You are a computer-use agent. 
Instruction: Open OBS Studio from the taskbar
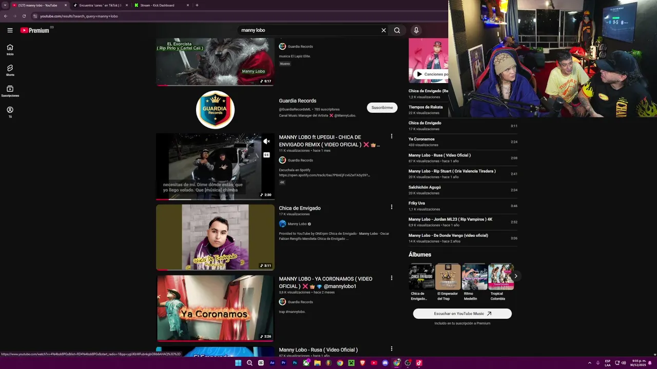[x=408, y=363]
